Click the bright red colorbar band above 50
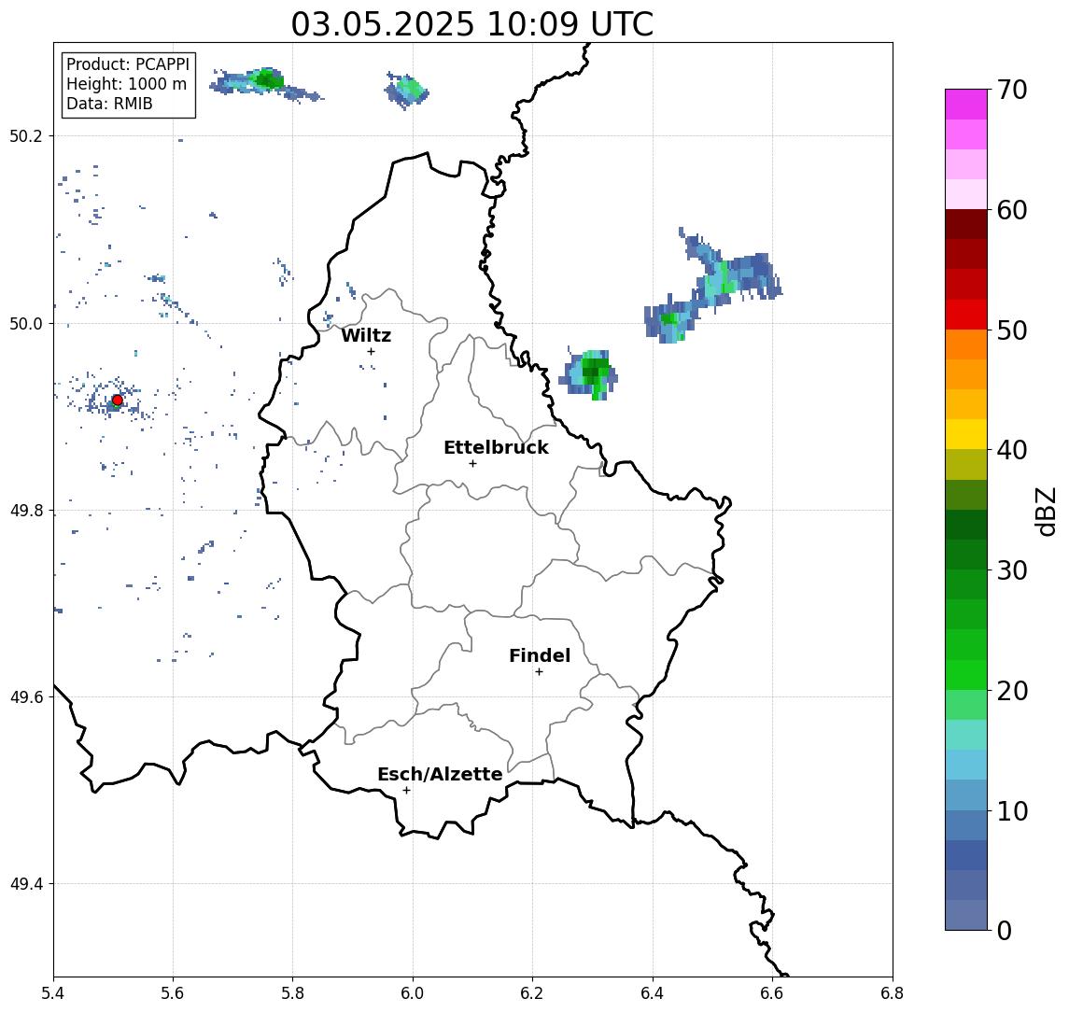The width and height of the screenshot is (1069, 1012). 966,315
